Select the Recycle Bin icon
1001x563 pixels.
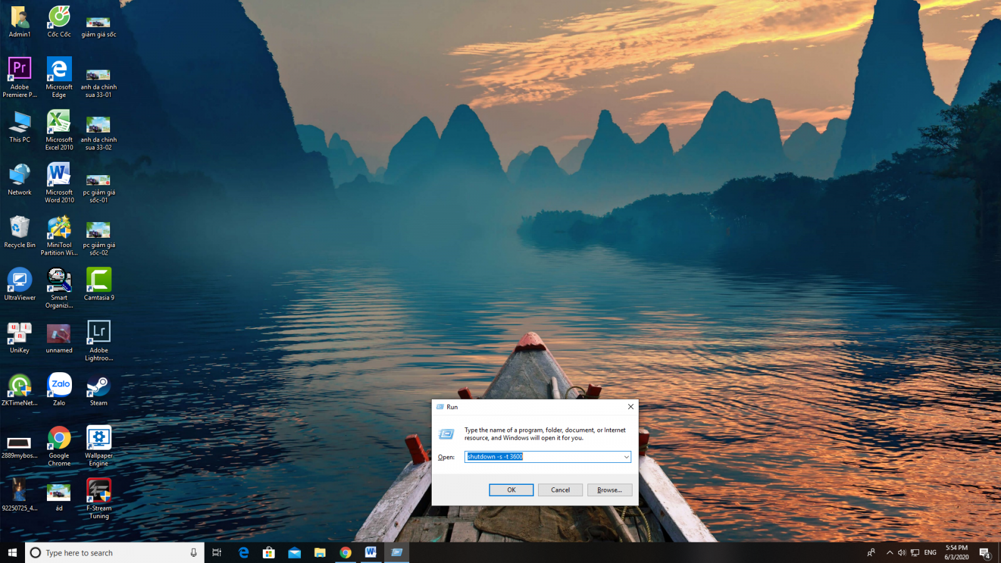(x=19, y=228)
